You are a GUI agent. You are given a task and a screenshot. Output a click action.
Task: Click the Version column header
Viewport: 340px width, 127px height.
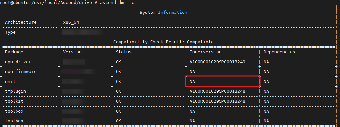coord(72,52)
